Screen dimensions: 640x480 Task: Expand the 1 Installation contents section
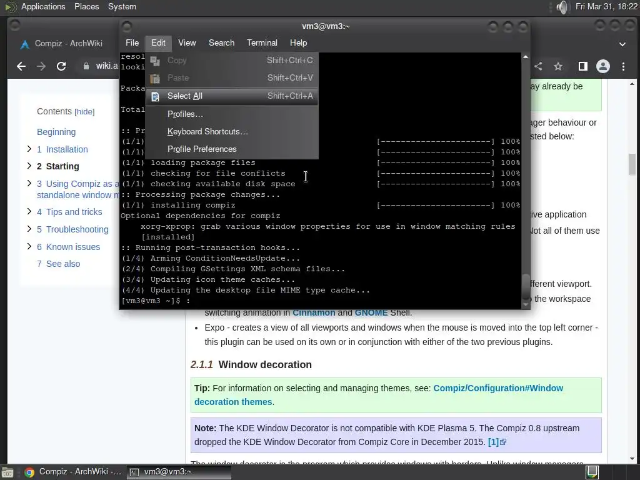(x=29, y=149)
